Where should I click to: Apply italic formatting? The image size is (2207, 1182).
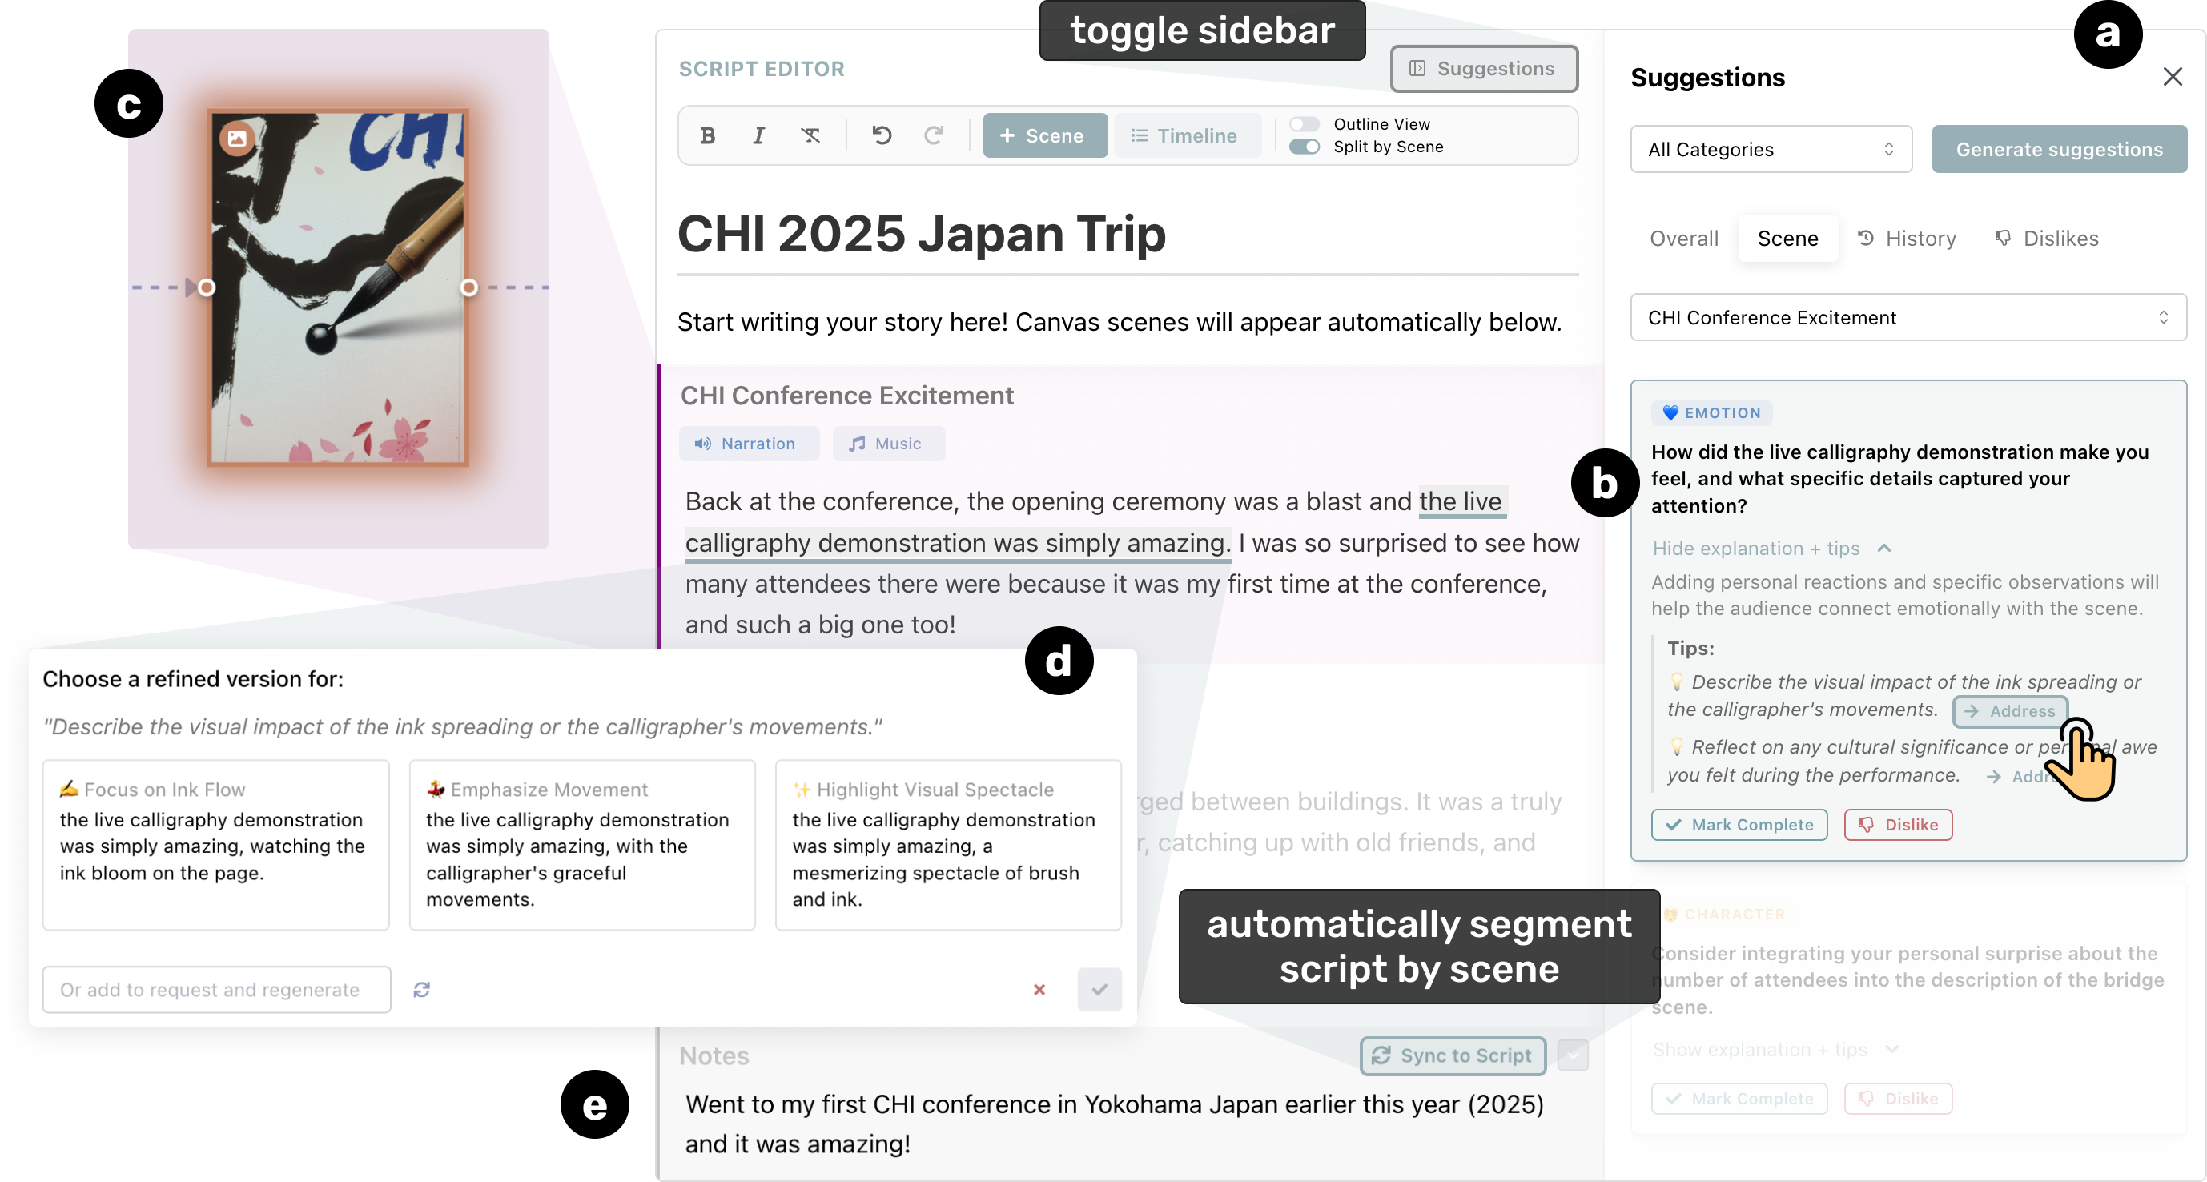click(x=758, y=135)
